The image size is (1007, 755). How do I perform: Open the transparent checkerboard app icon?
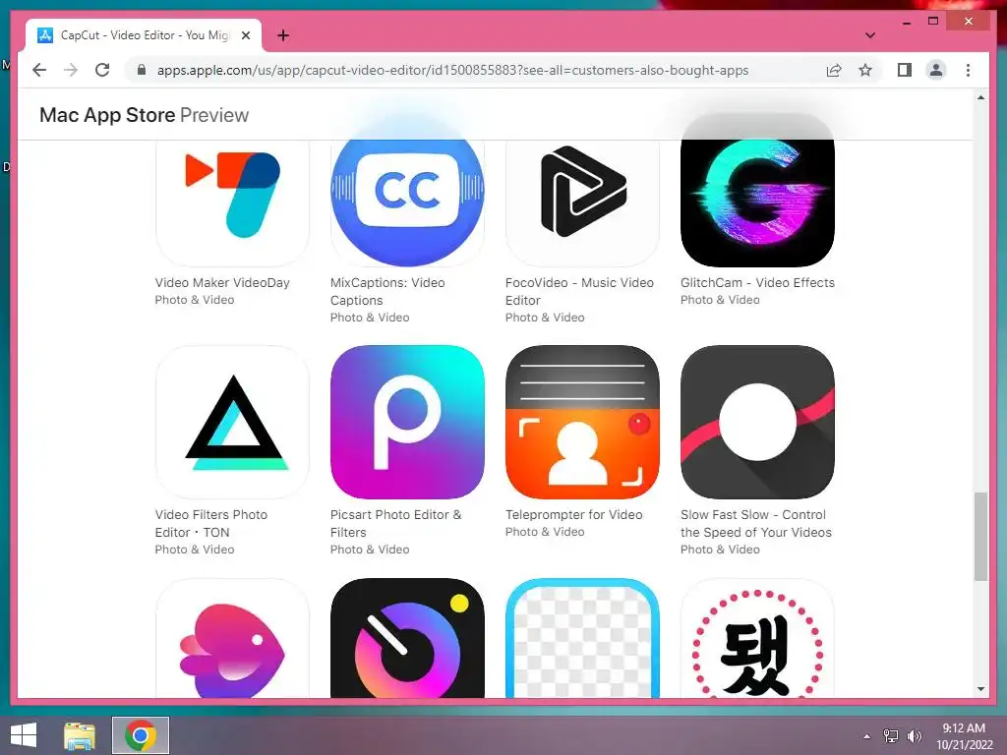click(582, 638)
